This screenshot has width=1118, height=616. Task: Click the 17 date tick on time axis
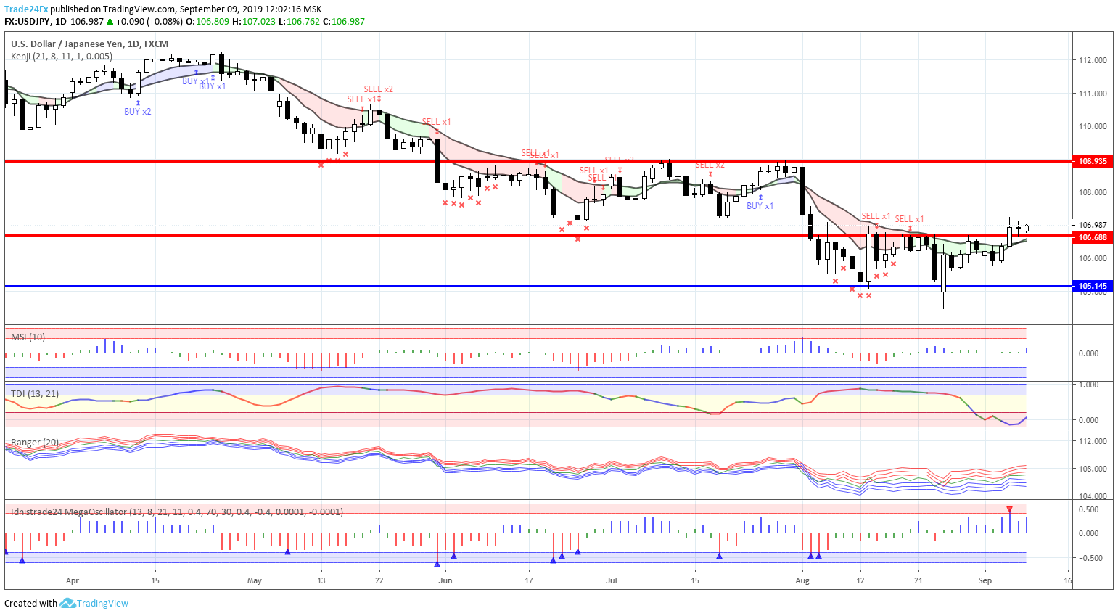(x=529, y=580)
